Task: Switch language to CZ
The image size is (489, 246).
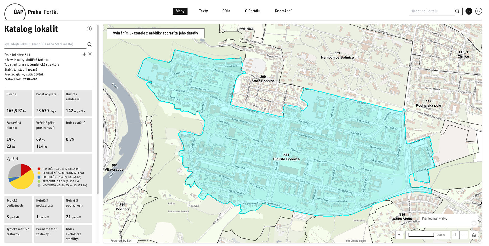Action: (x=469, y=11)
